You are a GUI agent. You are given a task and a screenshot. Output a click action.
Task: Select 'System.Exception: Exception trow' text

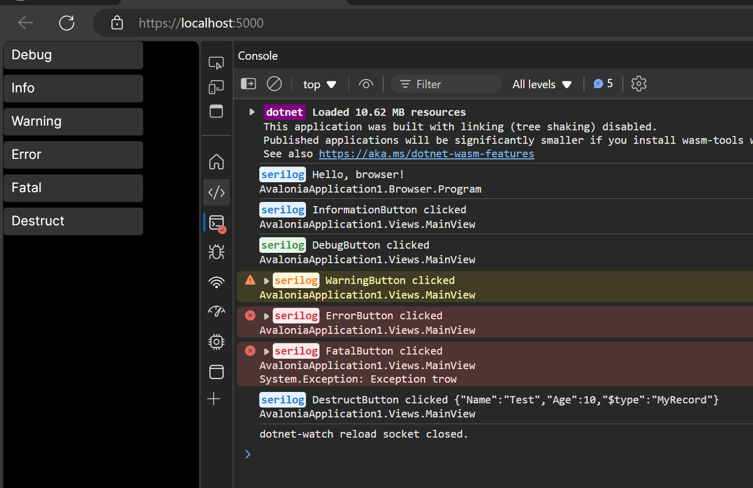pyautogui.click(x=358, y=379)
